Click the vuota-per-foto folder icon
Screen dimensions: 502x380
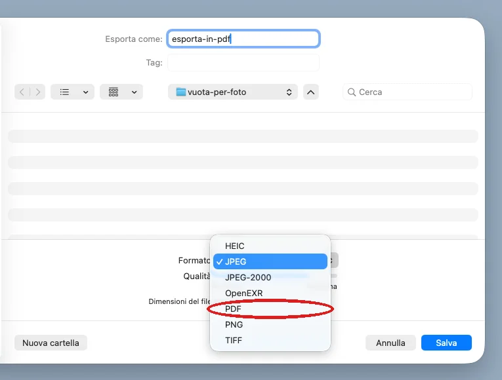[x=181, y=92]
